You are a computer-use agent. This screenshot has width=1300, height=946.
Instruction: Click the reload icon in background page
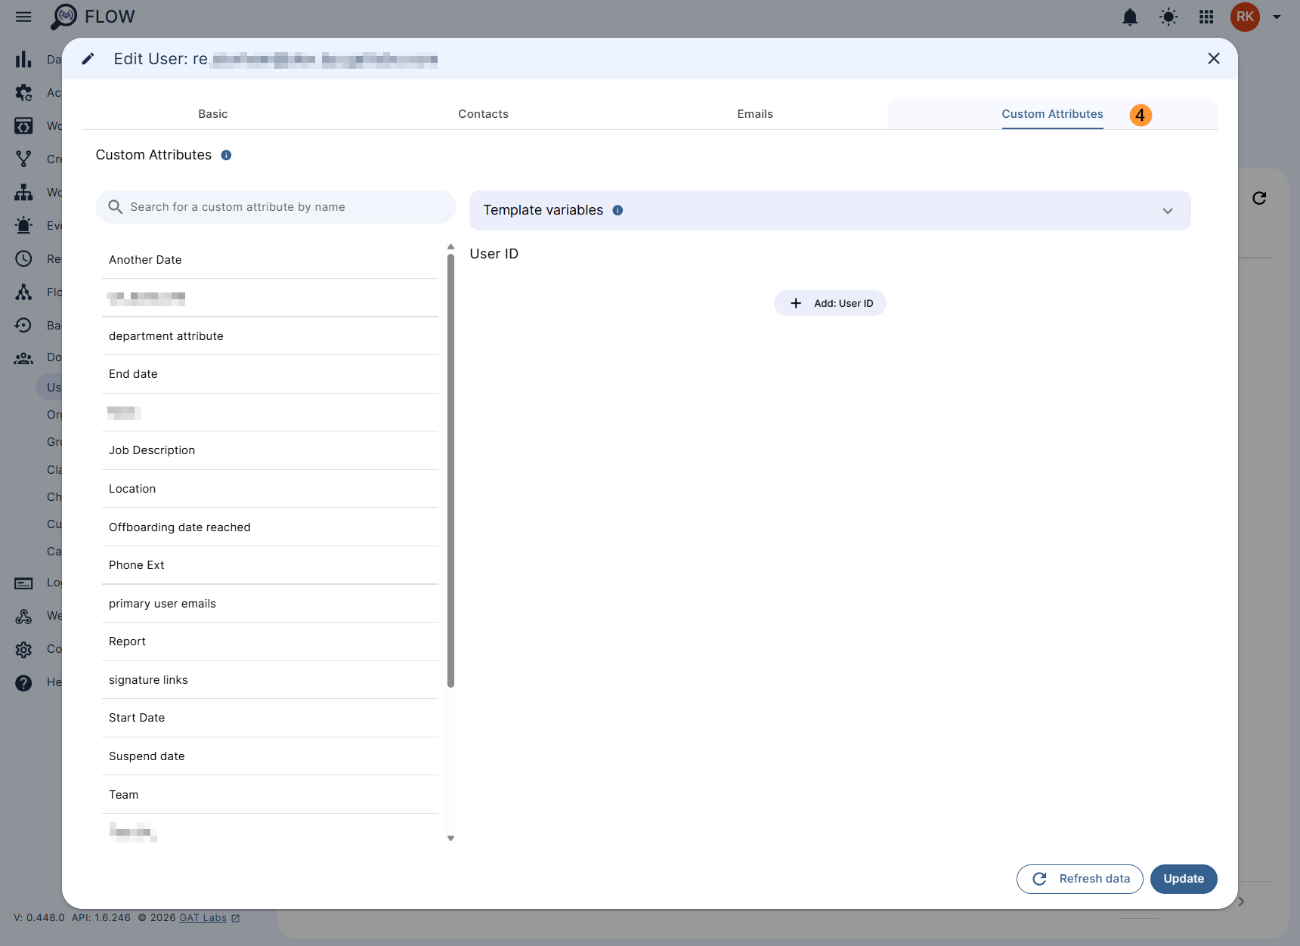click(x=1259, y=198)
